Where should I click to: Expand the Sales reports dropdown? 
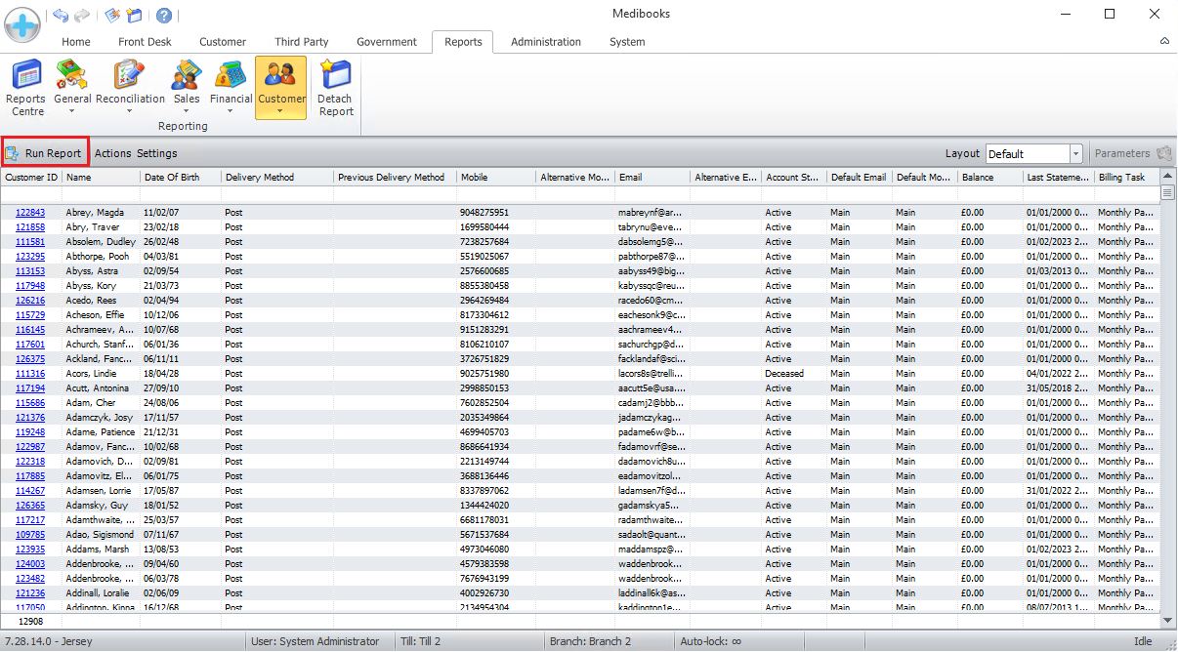(x=187, y=110)
